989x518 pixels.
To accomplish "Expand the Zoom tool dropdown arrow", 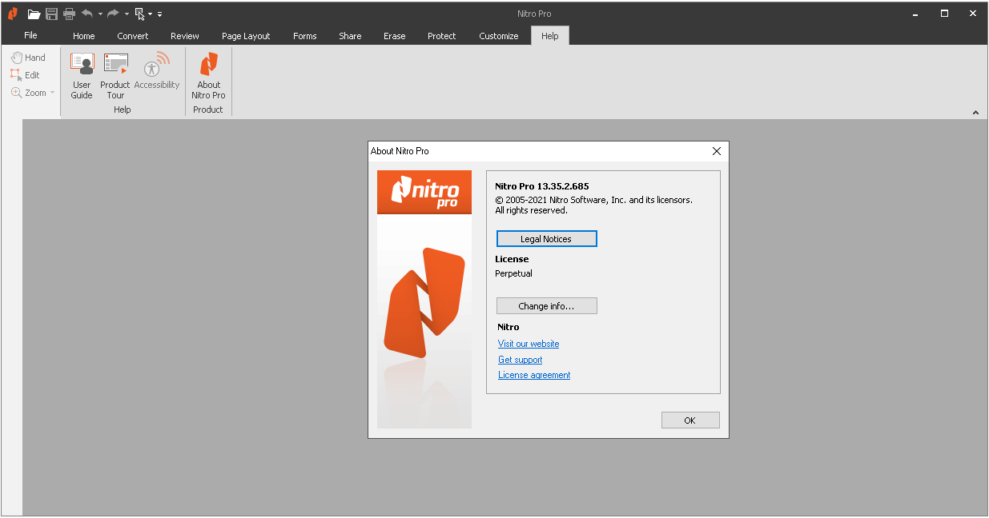I will pos(53,93).
